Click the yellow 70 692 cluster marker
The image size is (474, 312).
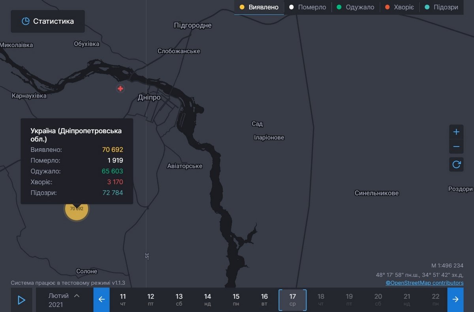(x=77, y=209)
